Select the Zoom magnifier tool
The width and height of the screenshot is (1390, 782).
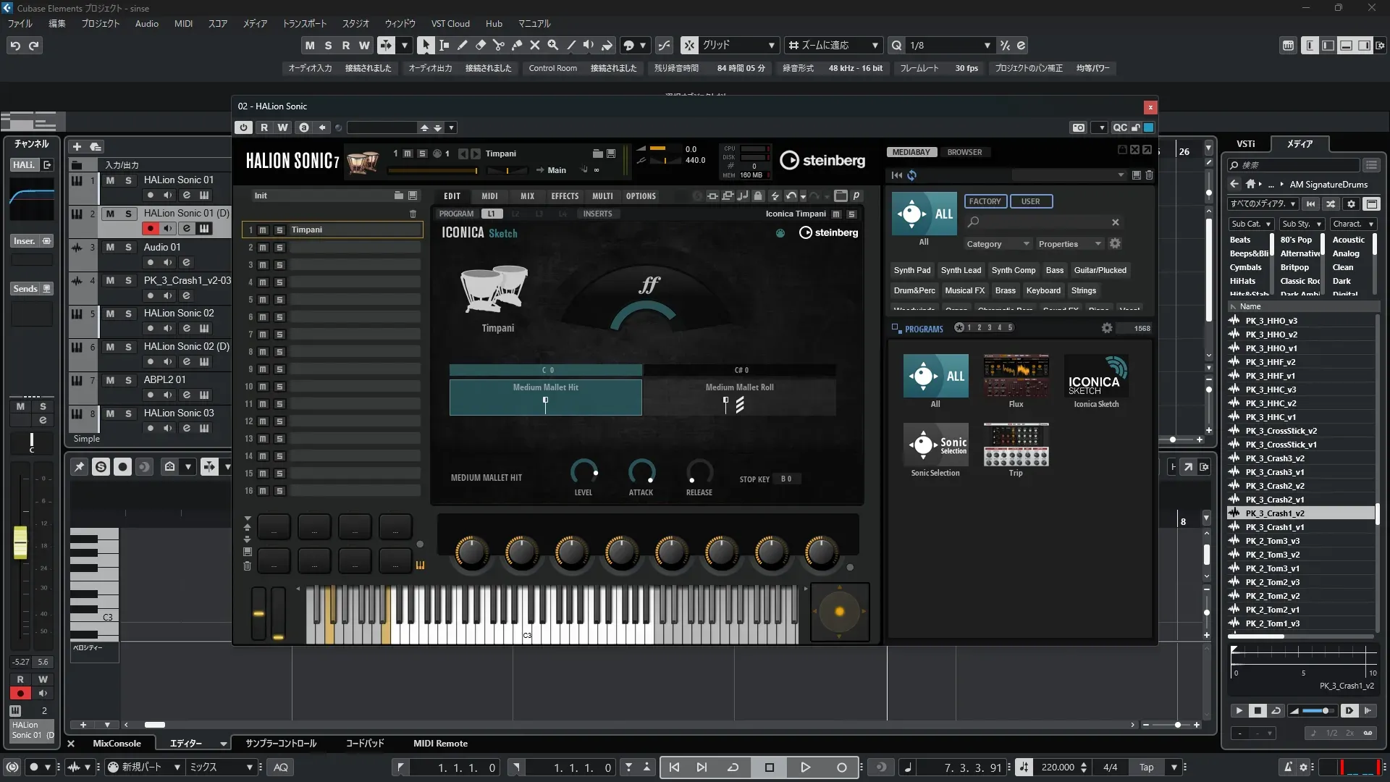pyautogui.click(x=553, y=45)
